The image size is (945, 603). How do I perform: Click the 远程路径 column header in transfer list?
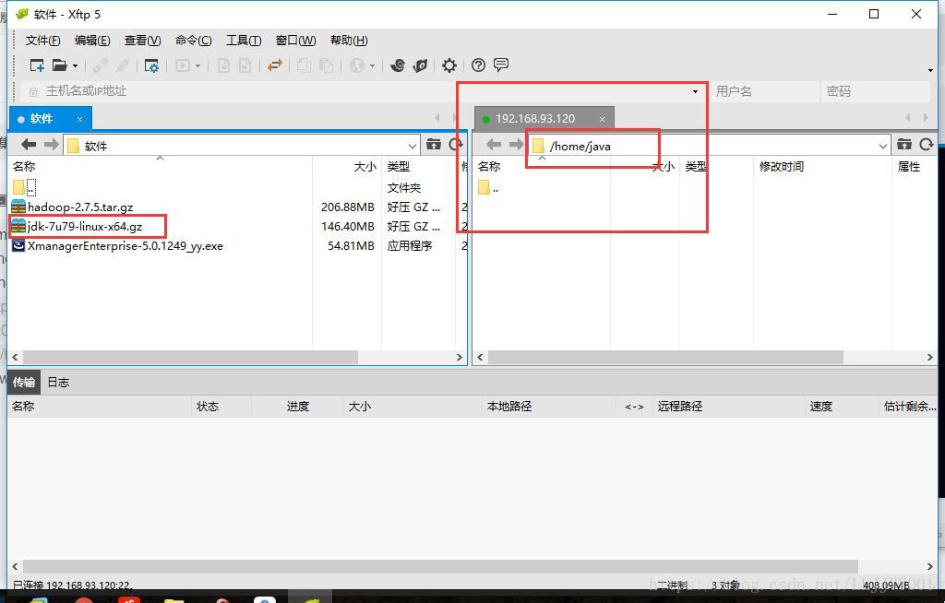point(680,407)
